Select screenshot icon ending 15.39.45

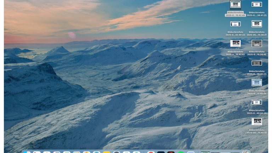tap(257, 43)
